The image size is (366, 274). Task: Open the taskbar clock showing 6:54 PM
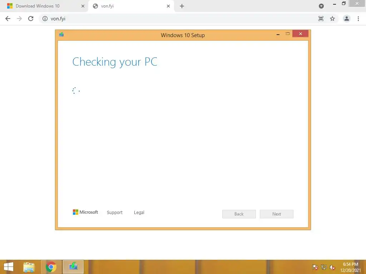[x=350, y=267]
